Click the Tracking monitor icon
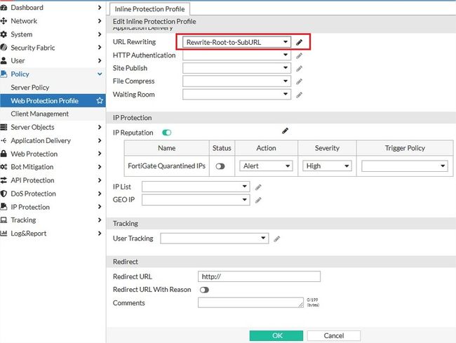This screenshot has width=456, height=343. 4,220
